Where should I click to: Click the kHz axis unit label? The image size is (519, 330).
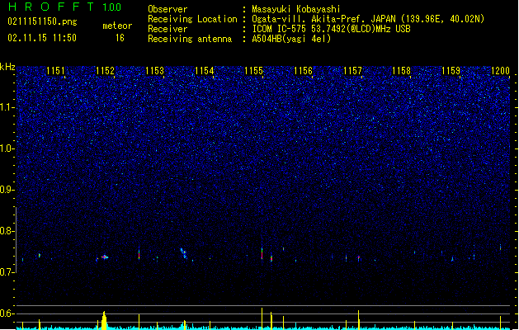click(7, 67)
